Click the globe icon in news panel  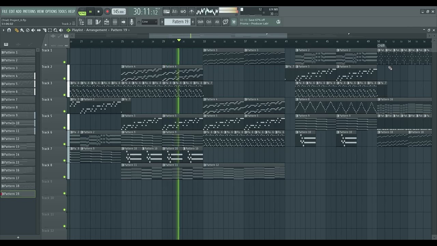[278, 22]
